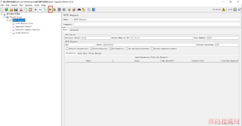Open the Help book icon
This screenshot has width=242, height=126.
[x=94, y=10]
